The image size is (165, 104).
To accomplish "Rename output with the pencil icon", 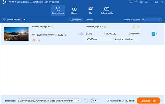I will pos(105,27).
